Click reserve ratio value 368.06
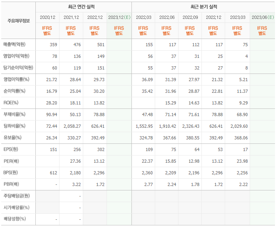 pos(241,138)
